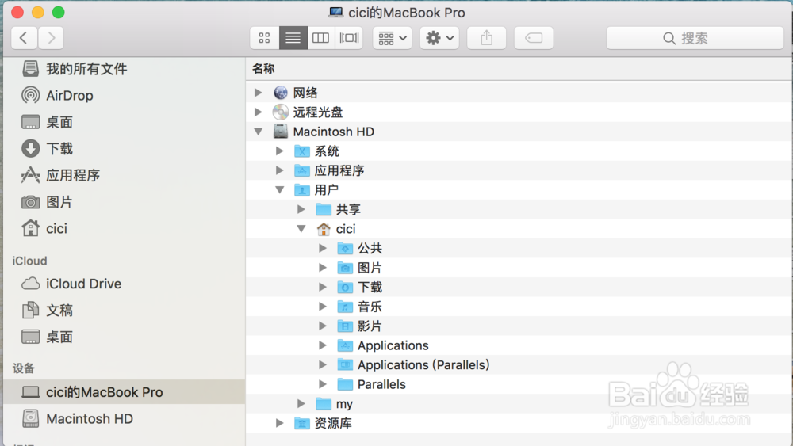Viewport: 793px width, 446px height.
Task: Expand the 共享 folder
Action: tap(301, 209)
